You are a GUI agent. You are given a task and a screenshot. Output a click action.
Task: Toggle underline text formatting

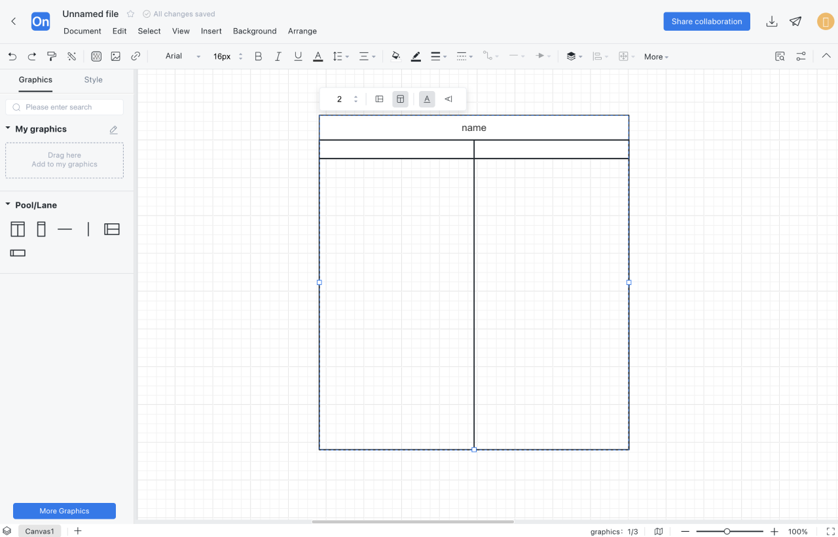(x=298, y=56)
